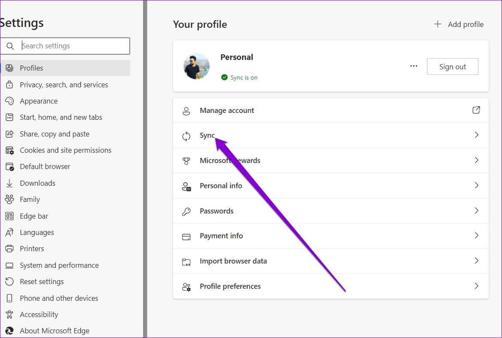Click the Default browser icon
The image size is (502, 338).
(x=9, y=166)
